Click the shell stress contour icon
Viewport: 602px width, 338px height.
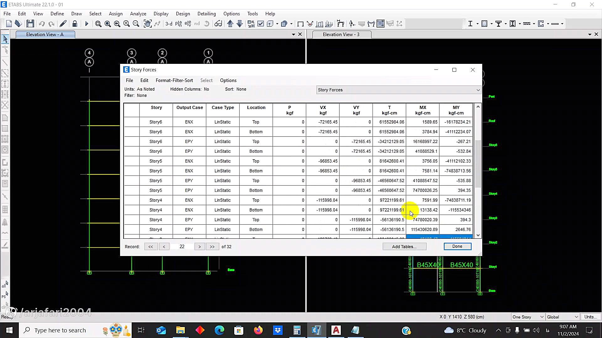pyautogui.click(x=381, y=24)
